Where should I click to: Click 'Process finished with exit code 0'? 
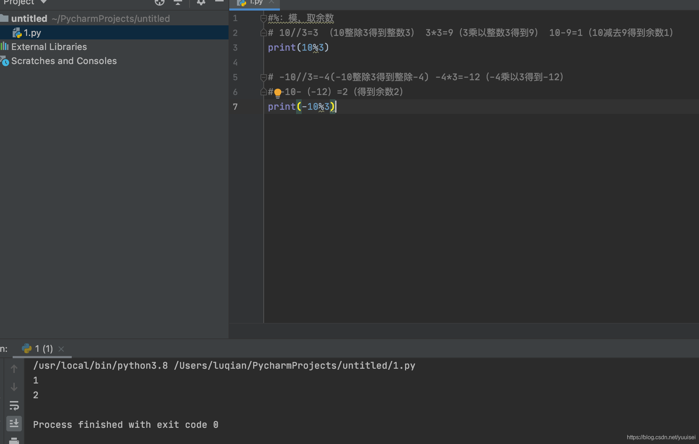click(126, 425)
